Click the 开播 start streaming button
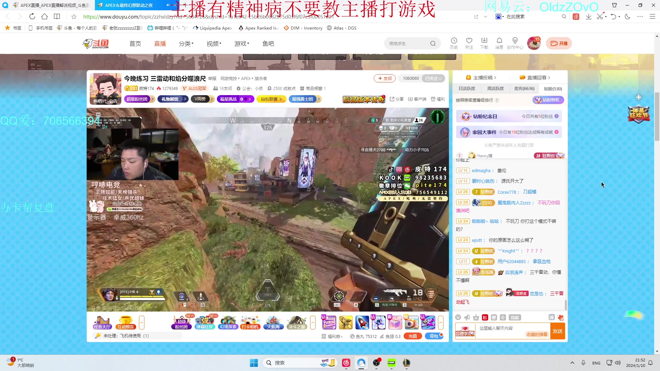 tap(559, 43)
